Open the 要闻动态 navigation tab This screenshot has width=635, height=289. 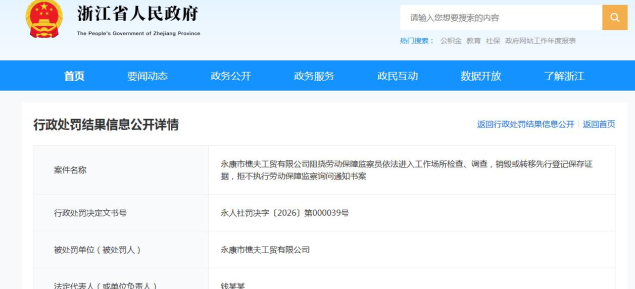[148, 76]
